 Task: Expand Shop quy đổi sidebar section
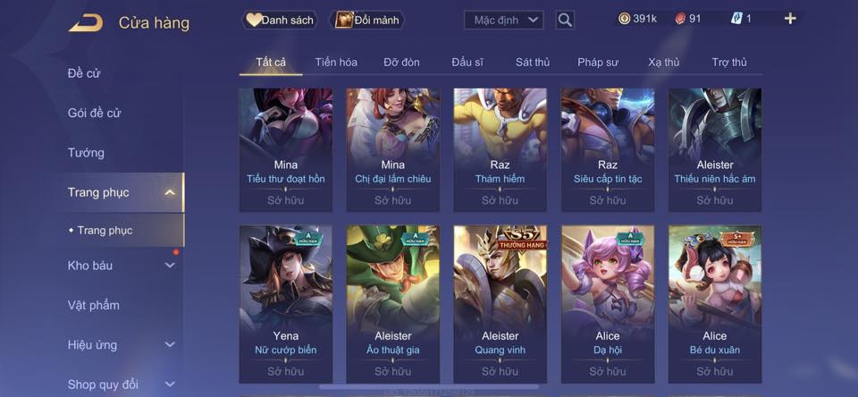[x=170, y=384]
